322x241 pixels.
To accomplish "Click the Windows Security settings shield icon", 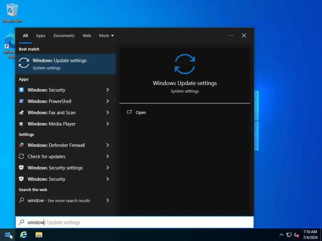I will pos(21,168).
